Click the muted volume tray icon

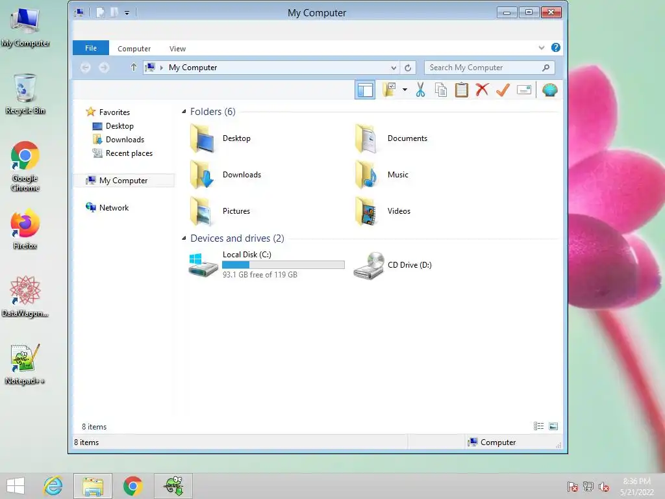(603, 487)
